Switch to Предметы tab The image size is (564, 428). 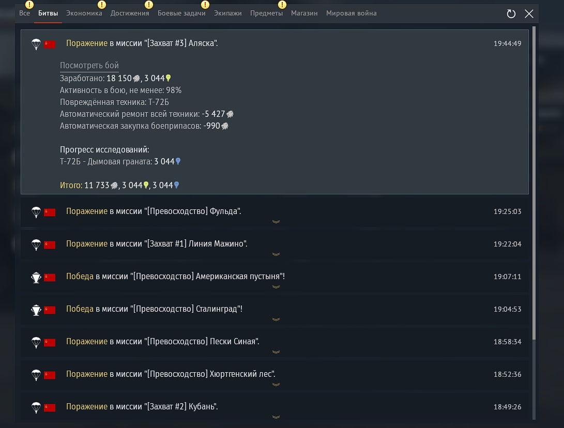click(x=266, y=13)
